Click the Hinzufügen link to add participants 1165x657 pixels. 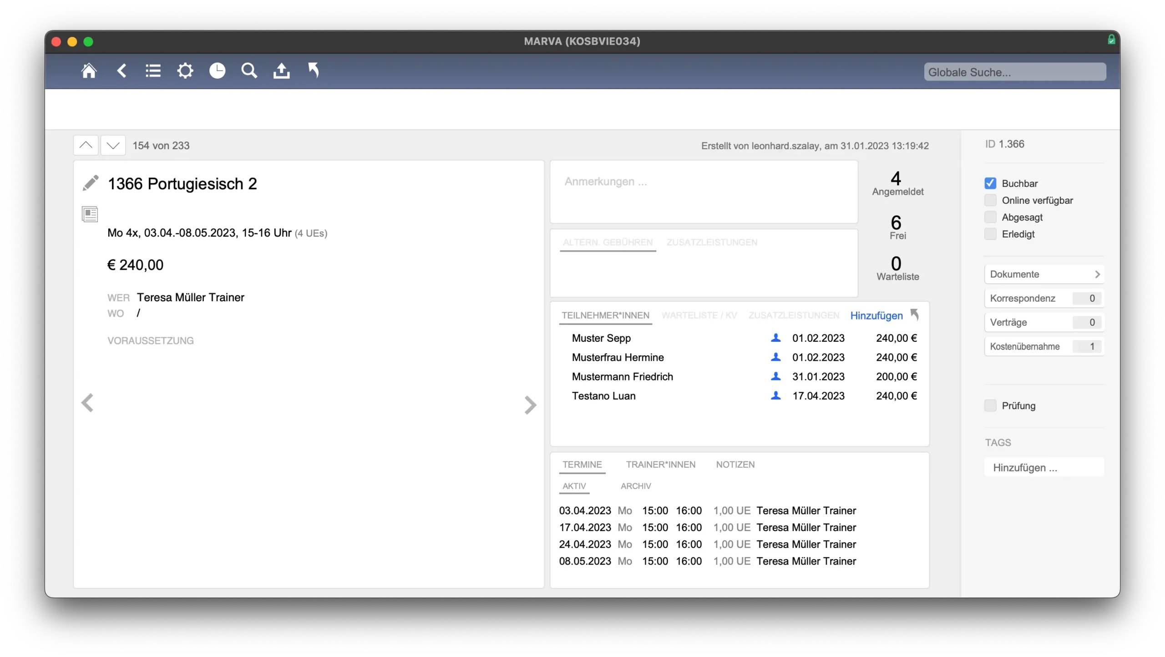click(876, 315)
